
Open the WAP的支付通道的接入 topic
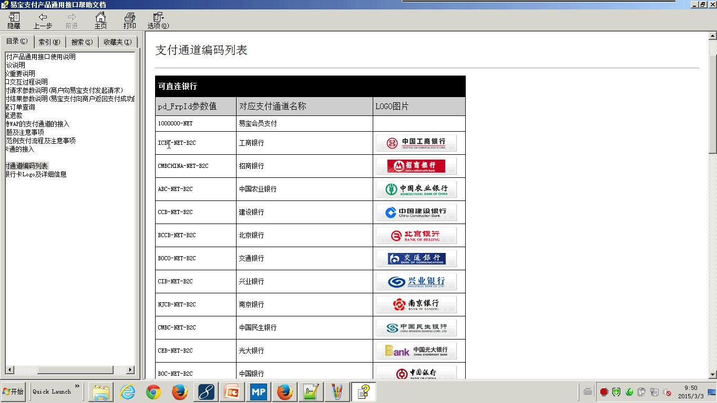tap(38, 124)
